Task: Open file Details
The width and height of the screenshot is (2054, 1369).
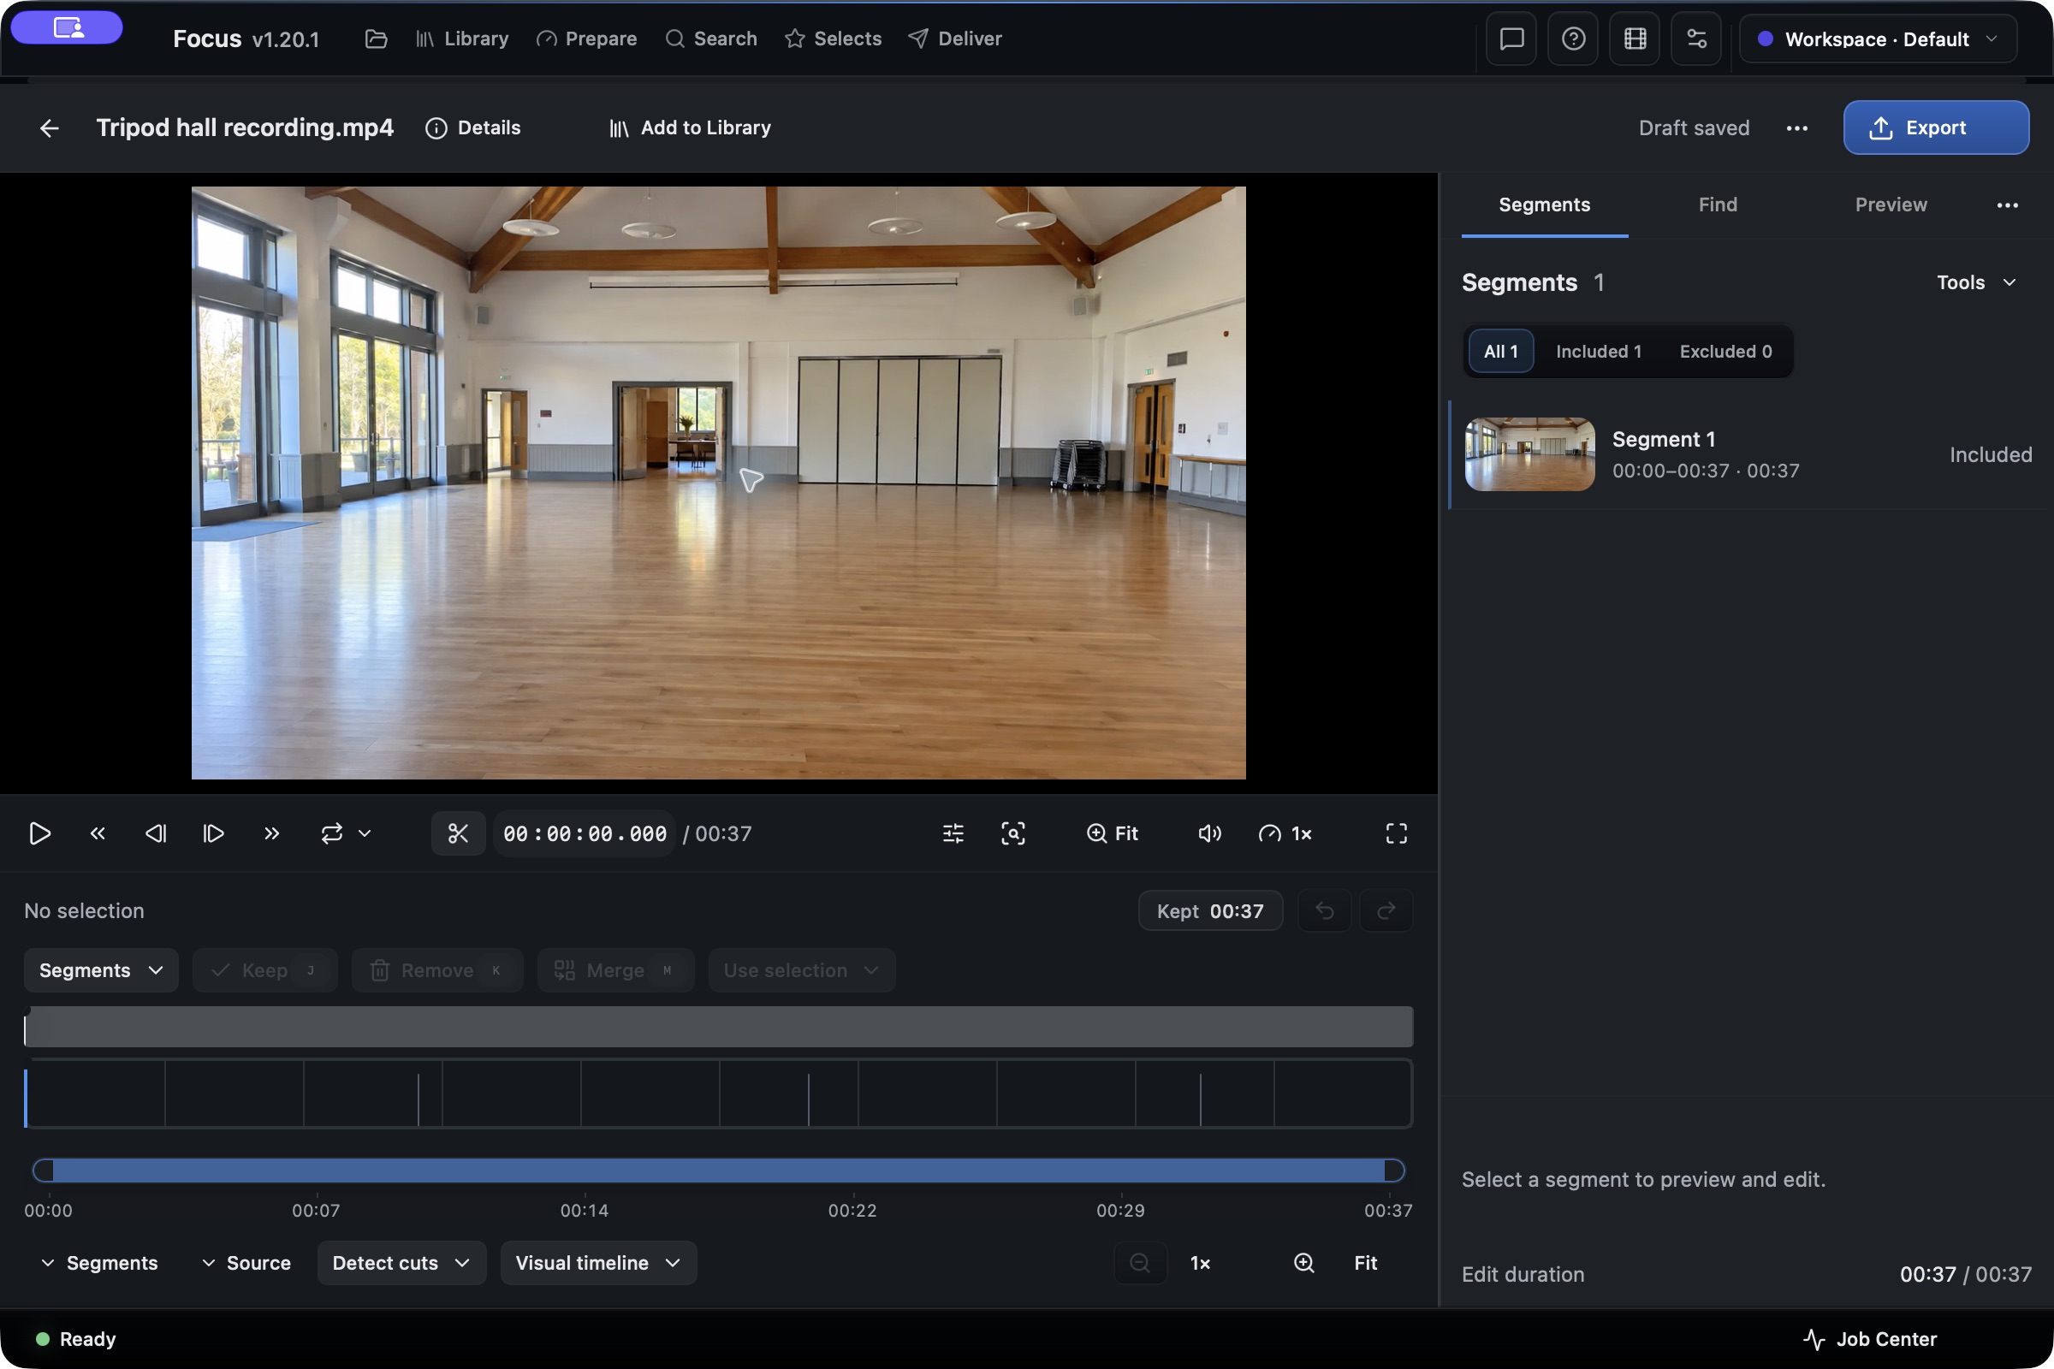Action: pos(472,128)
